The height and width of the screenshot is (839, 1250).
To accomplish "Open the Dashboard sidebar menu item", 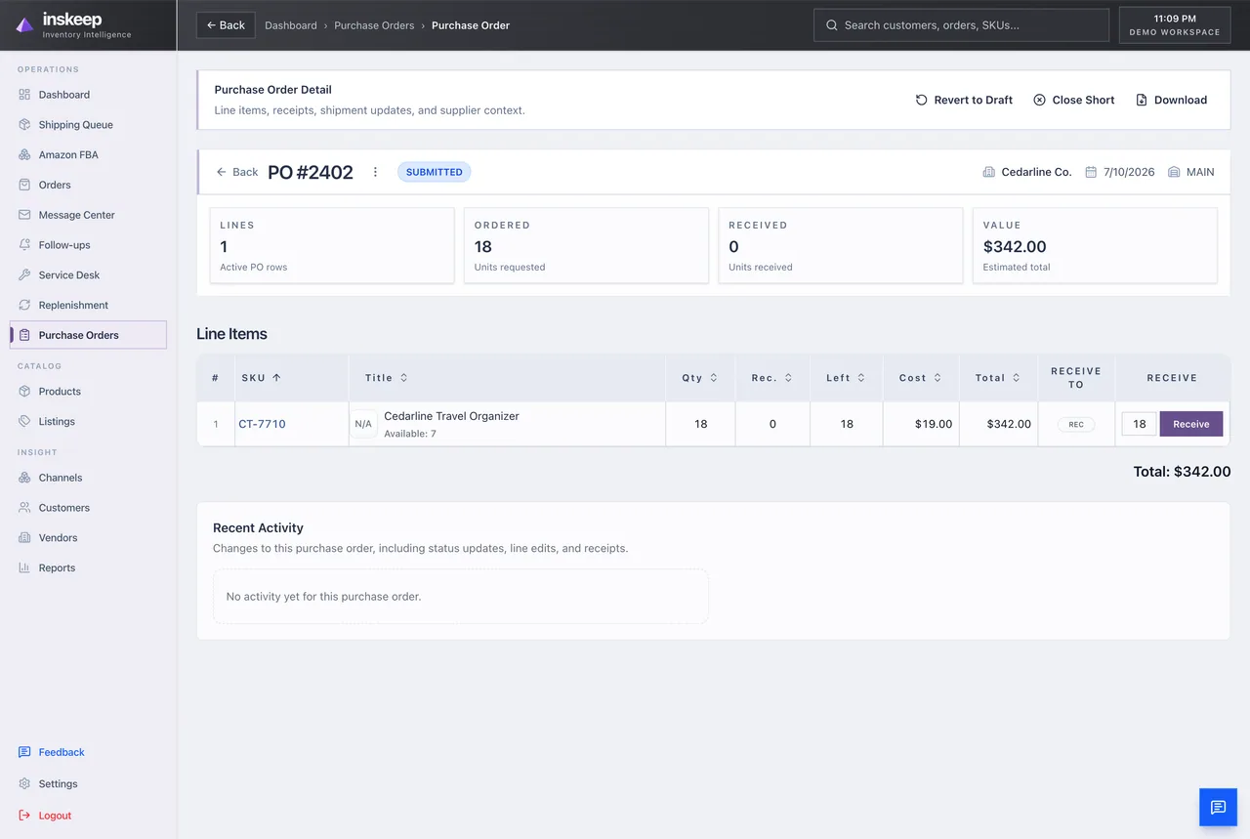I will tap(88, 95).
